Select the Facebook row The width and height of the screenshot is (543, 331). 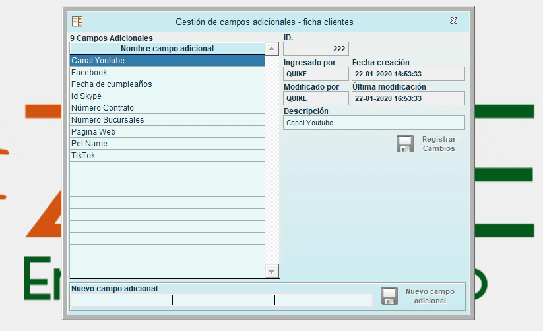168,73
